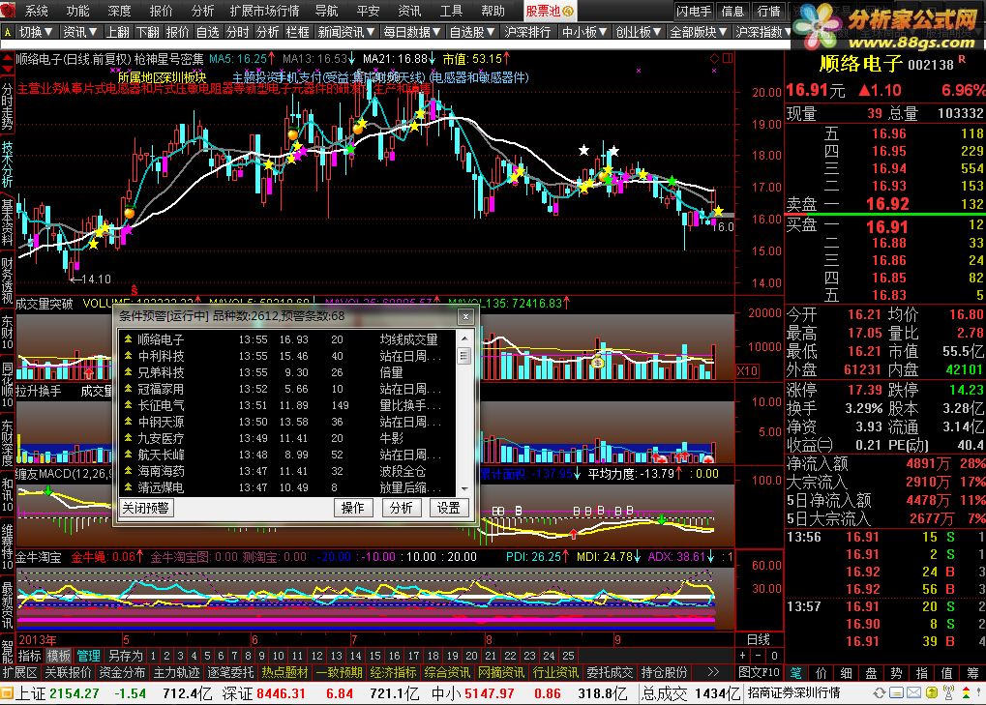986x705 pixels.
Task: Click the red up-arrow icon at sidebar top
Action: (7, 58)
